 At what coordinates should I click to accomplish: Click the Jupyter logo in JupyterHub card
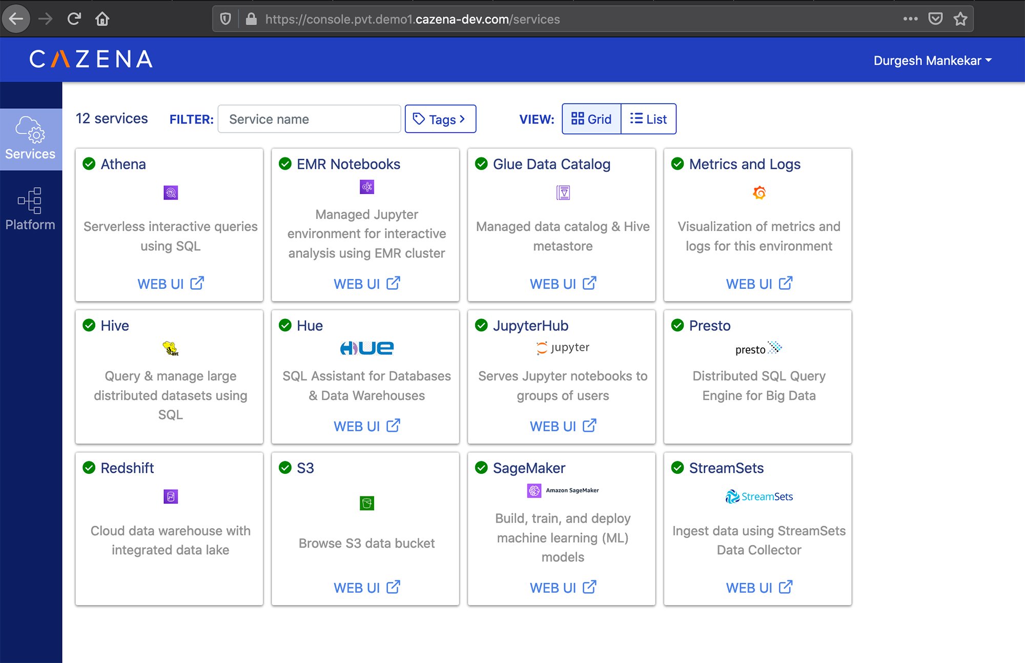[x=562, y=347]
